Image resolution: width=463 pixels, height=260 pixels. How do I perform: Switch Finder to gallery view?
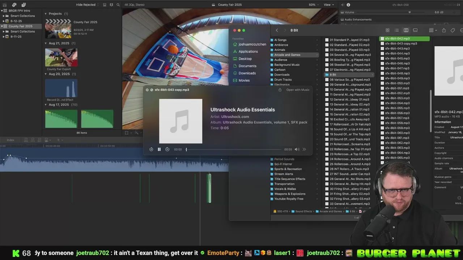click(415, 30)
